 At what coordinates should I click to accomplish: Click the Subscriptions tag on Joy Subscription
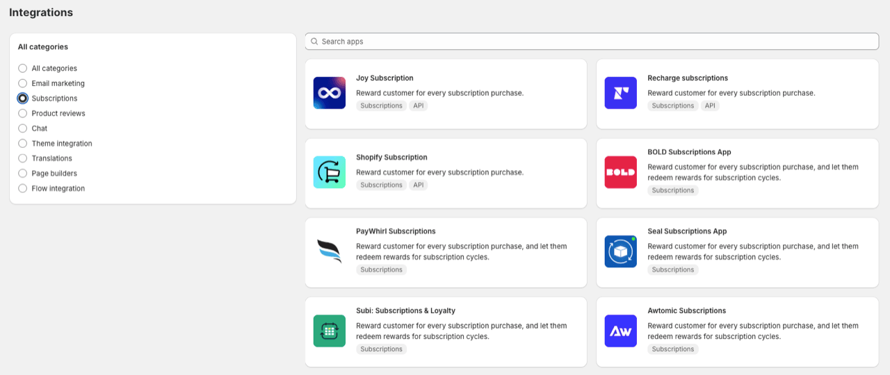click(x=382, y=106)
